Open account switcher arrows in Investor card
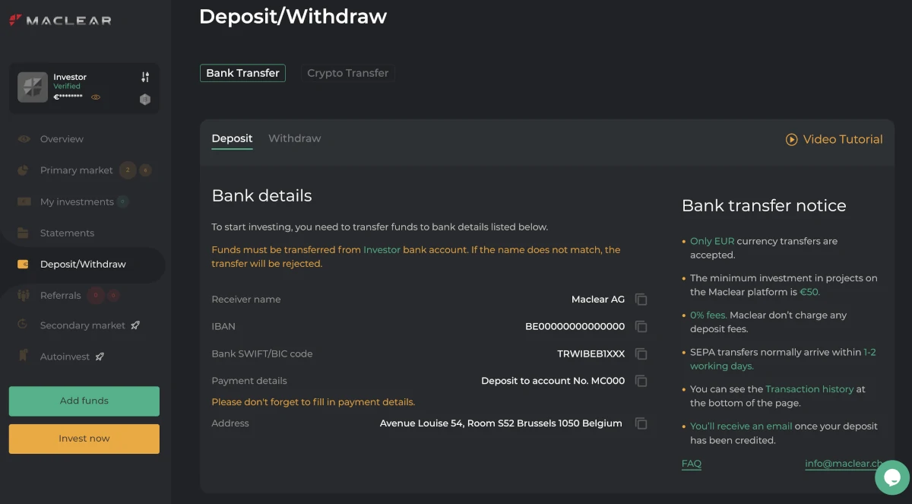912x504 pixels. point(145,77)
